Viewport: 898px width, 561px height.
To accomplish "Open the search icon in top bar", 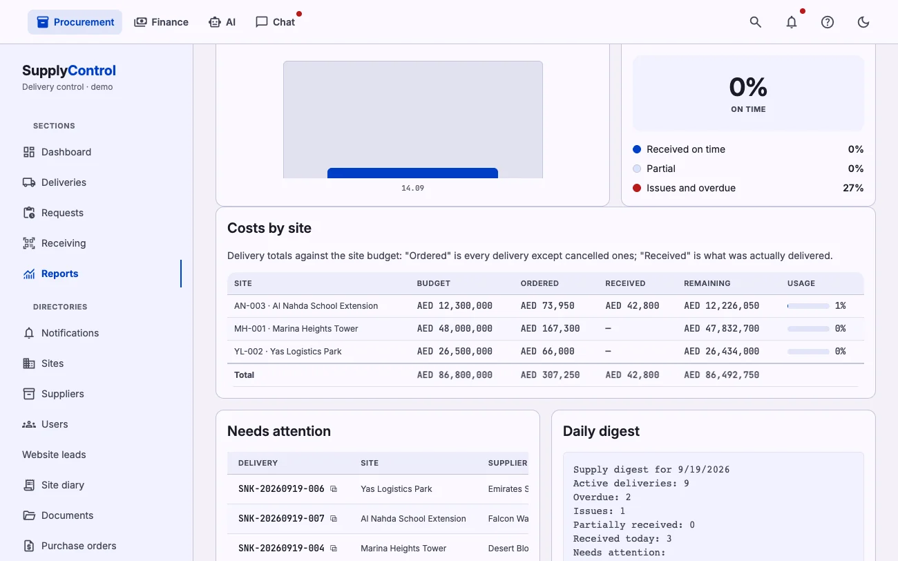I will point(756,22).
